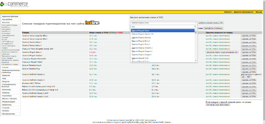
Task: Open the Отзывы sidebar link
Action: [x=5, y=38]
